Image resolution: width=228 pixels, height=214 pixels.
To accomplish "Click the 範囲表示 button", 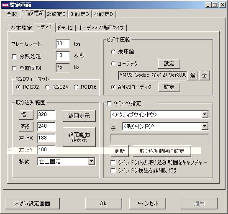I will coord(79,116).
